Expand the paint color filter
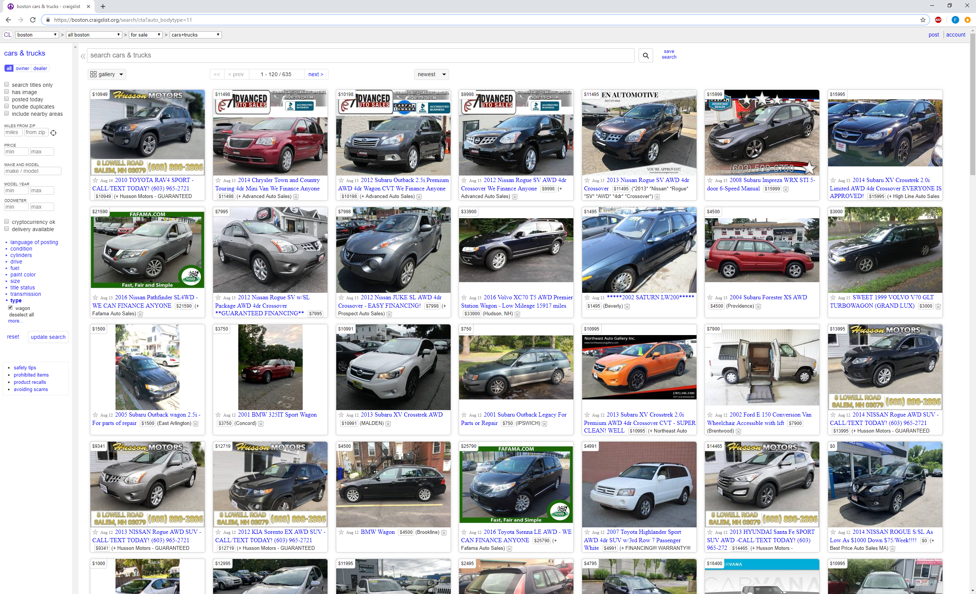The image size is (976, 594). click(23, 275)
